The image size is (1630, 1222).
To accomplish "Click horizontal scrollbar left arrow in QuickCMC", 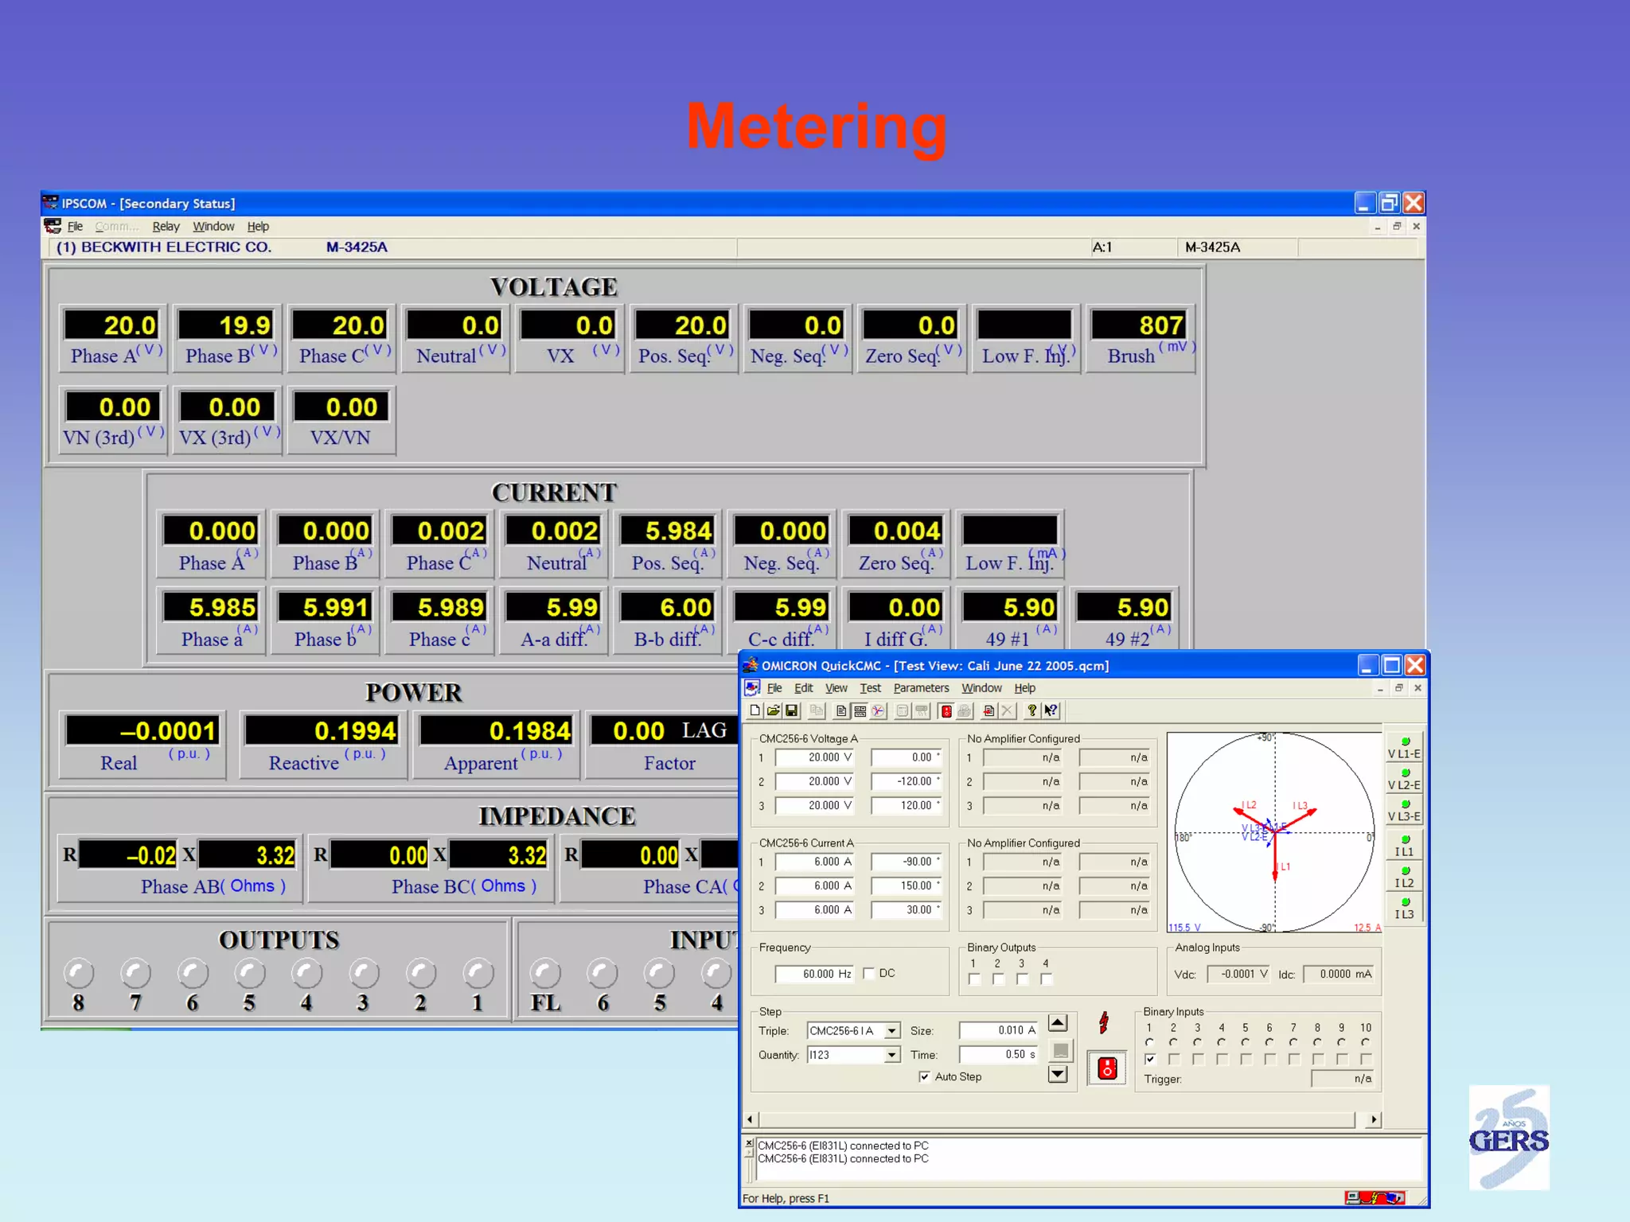I will coord(750,1119).
